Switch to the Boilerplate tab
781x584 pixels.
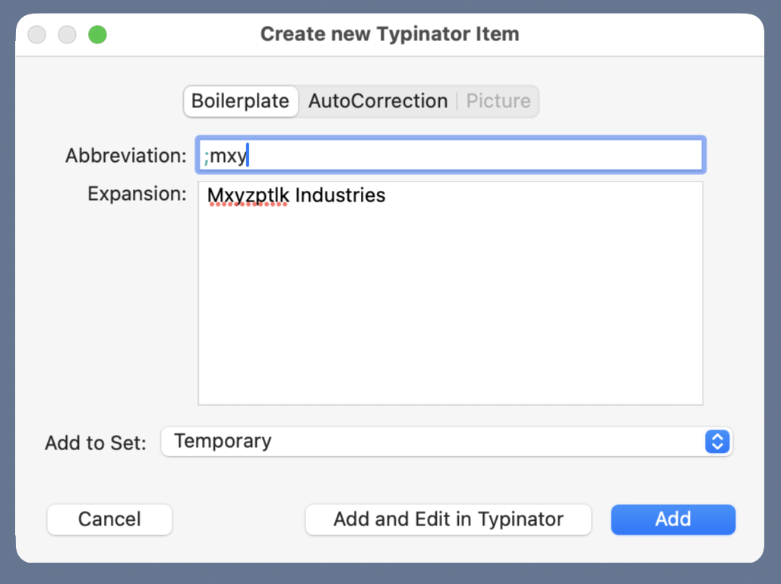(x=241, y=101)
